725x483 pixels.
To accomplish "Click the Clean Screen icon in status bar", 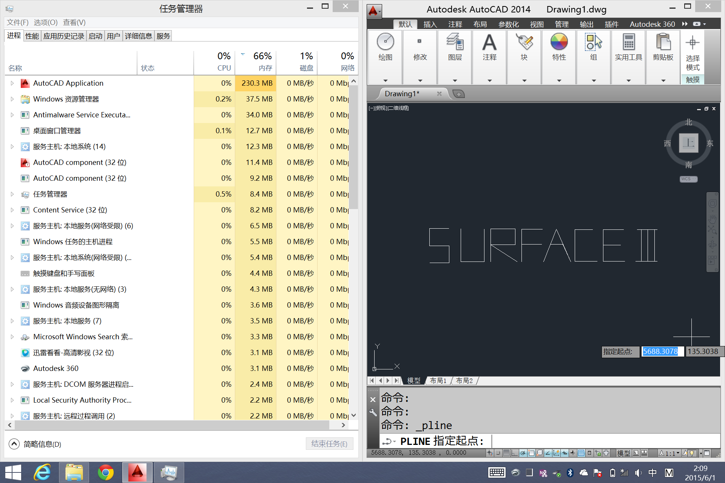I will coord(707,453).
